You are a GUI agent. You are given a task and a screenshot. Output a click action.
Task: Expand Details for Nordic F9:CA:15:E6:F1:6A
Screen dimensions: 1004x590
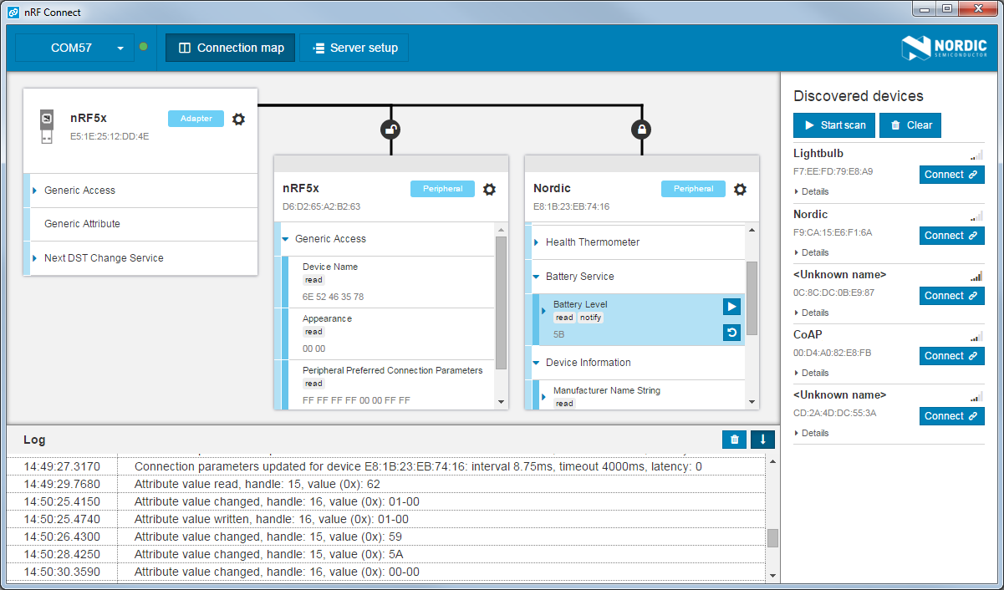click(812, 252)
